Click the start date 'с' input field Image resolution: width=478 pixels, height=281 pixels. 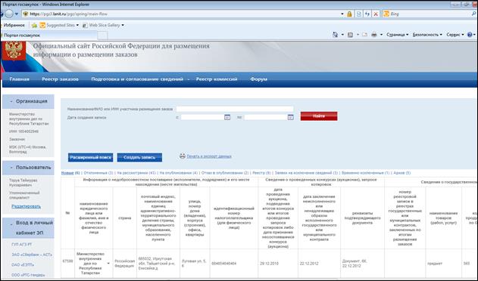tap(202, 117)
